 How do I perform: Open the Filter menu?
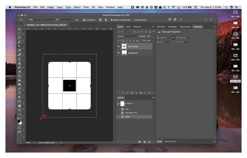[x=86, y=7]
